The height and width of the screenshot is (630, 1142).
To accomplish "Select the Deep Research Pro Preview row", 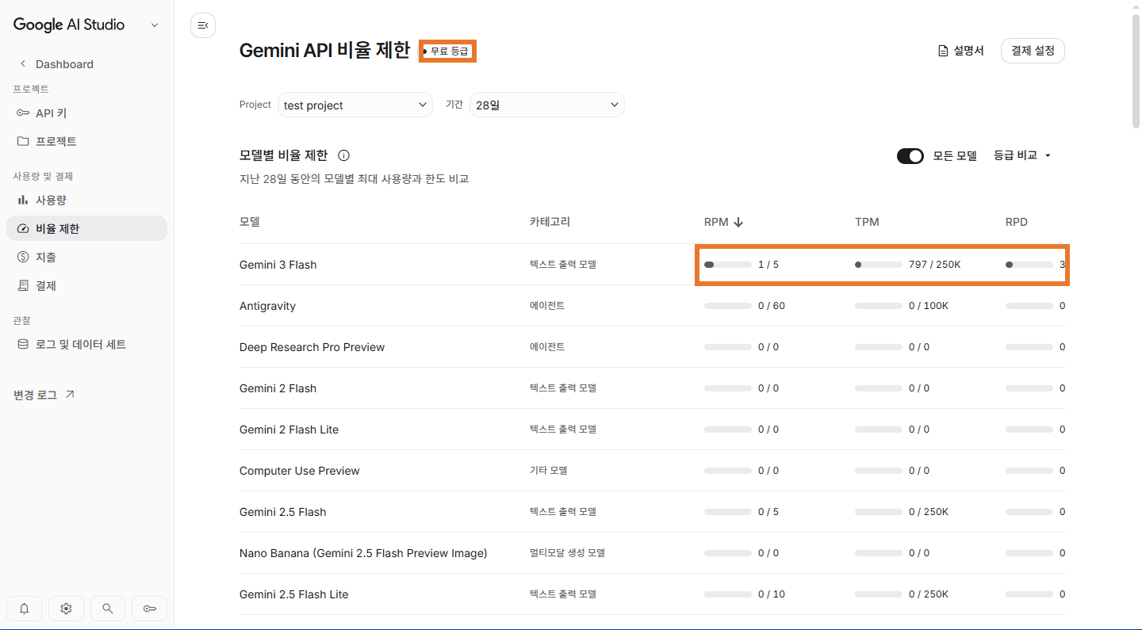I will [652, 347].
